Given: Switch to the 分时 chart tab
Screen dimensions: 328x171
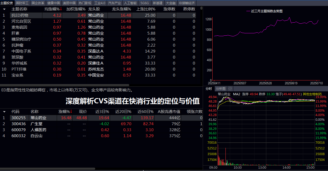Looking at the screenshot, I should pyautogui.click(x=209, y=89).
